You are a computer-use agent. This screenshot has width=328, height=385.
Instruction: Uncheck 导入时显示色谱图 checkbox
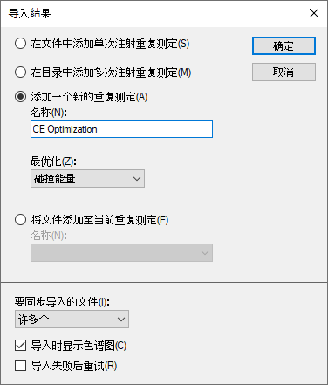[x=20, y=346]
